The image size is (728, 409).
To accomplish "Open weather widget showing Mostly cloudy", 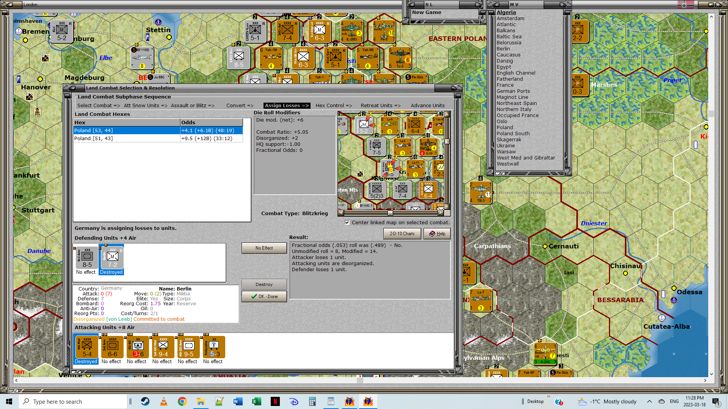I will [x=607, y=401].
